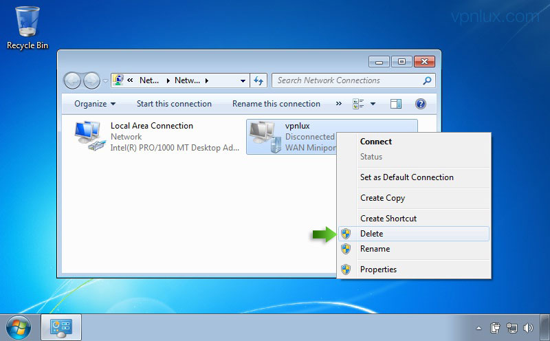550x341 pixels.
Task: Click the Forward navigation arrow button
Action: pyautogui.click(x=91, y=80)
